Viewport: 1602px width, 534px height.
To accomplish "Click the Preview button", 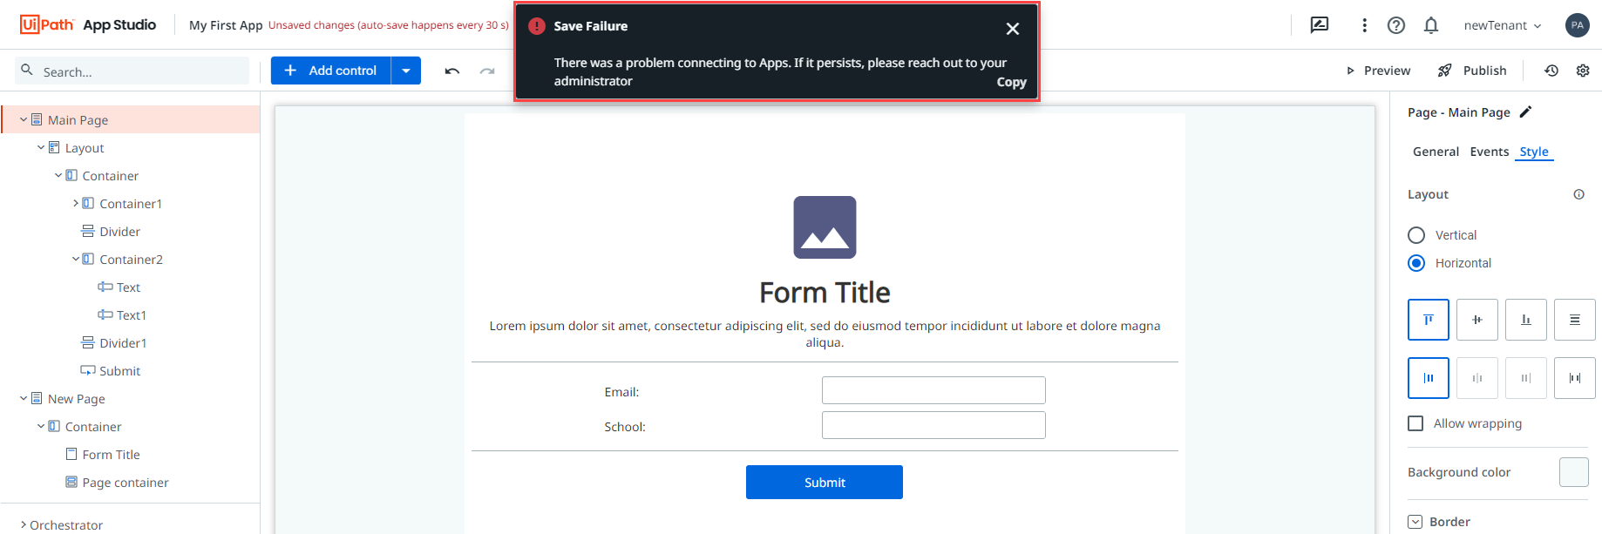I will click(1378, 71).
